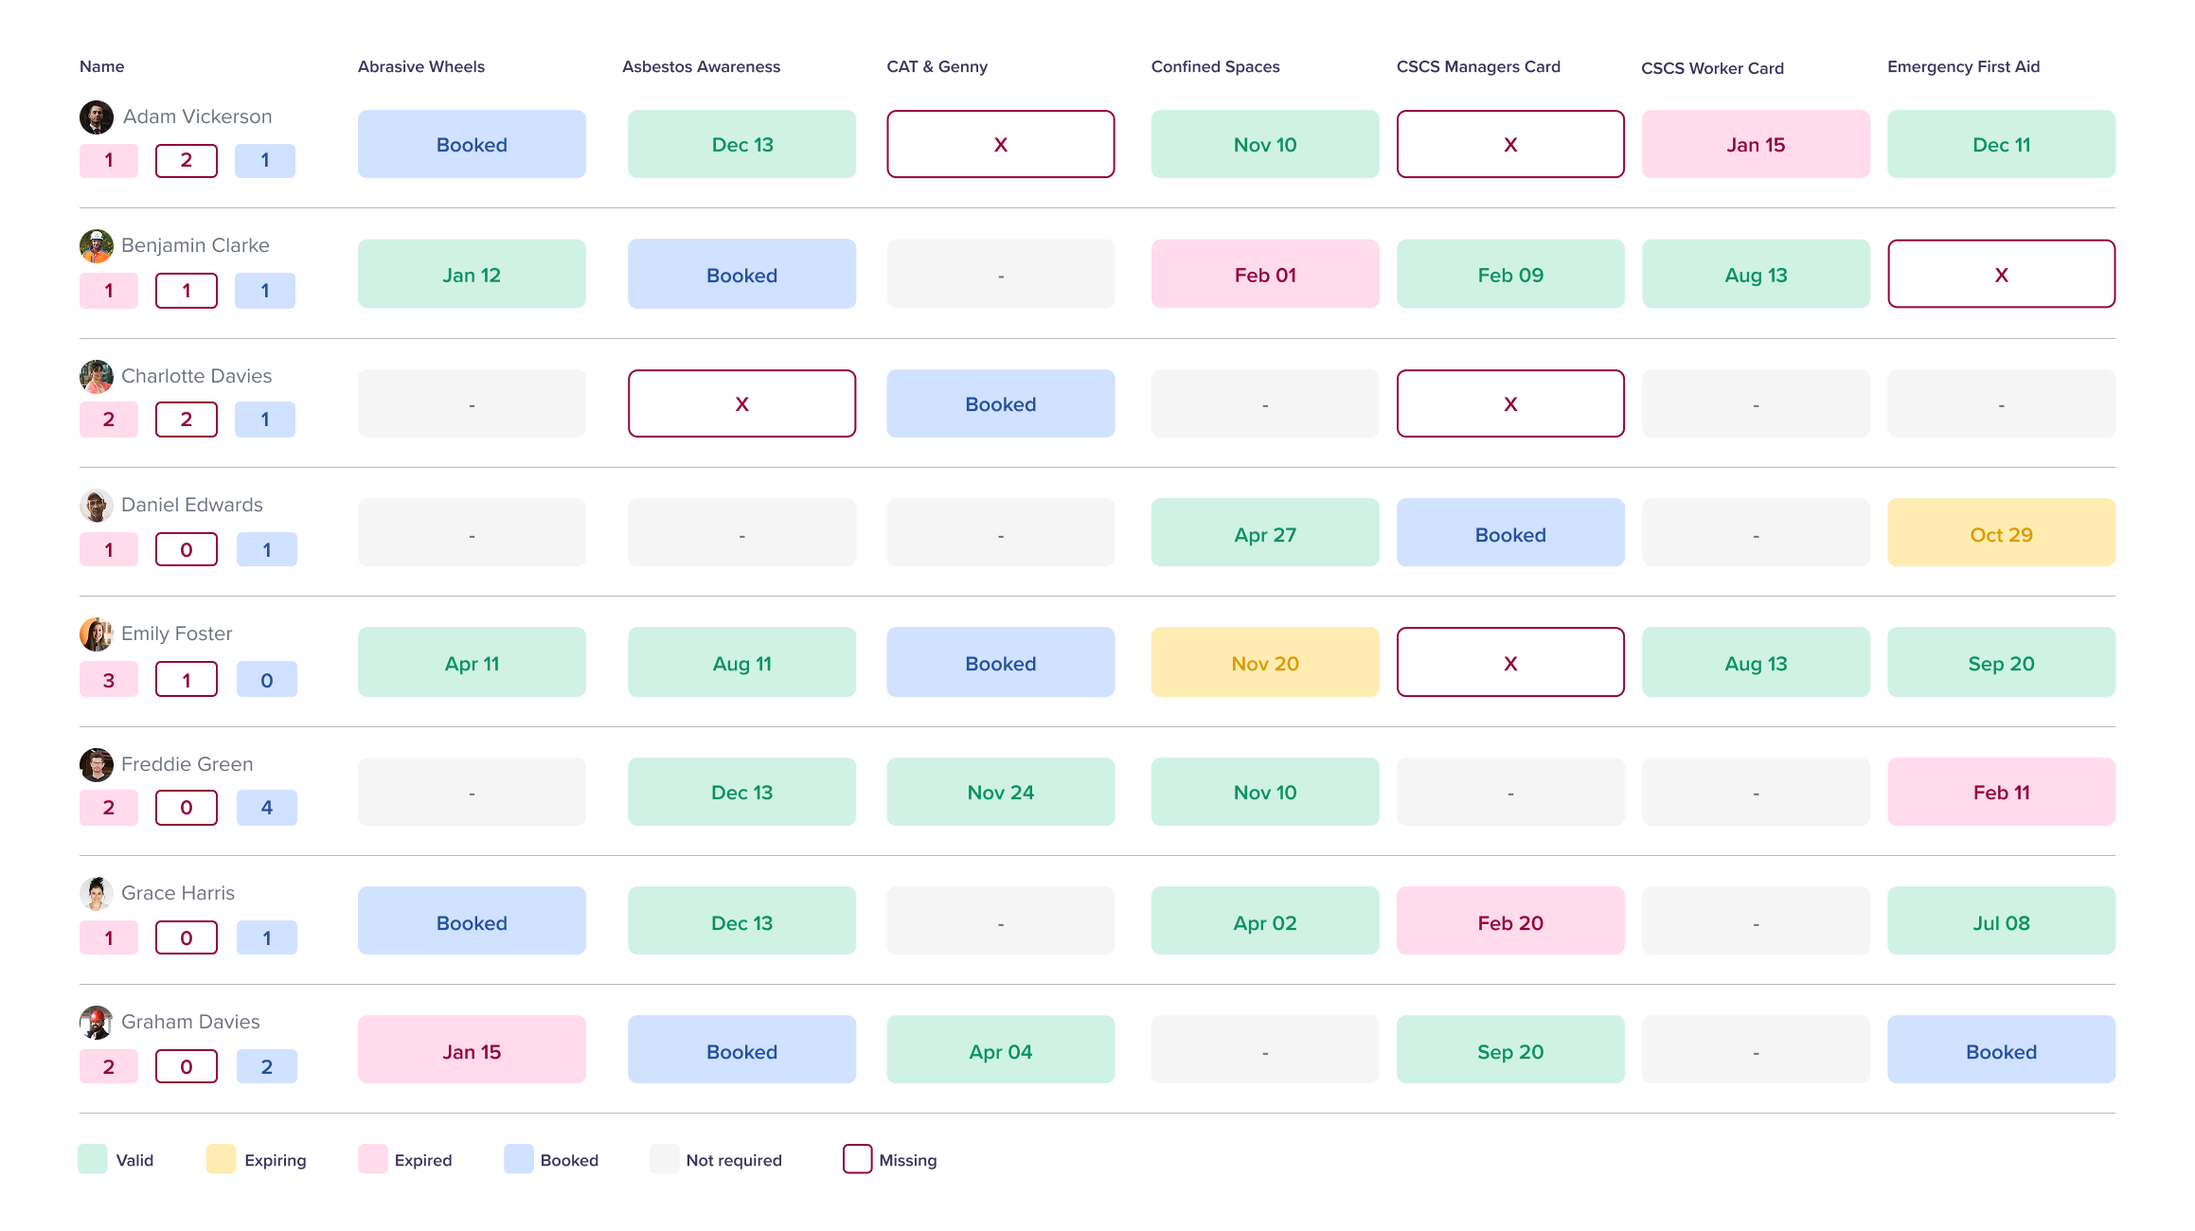
Task: Select Daniel Edwards' profile photo
Action: [96, 506]
